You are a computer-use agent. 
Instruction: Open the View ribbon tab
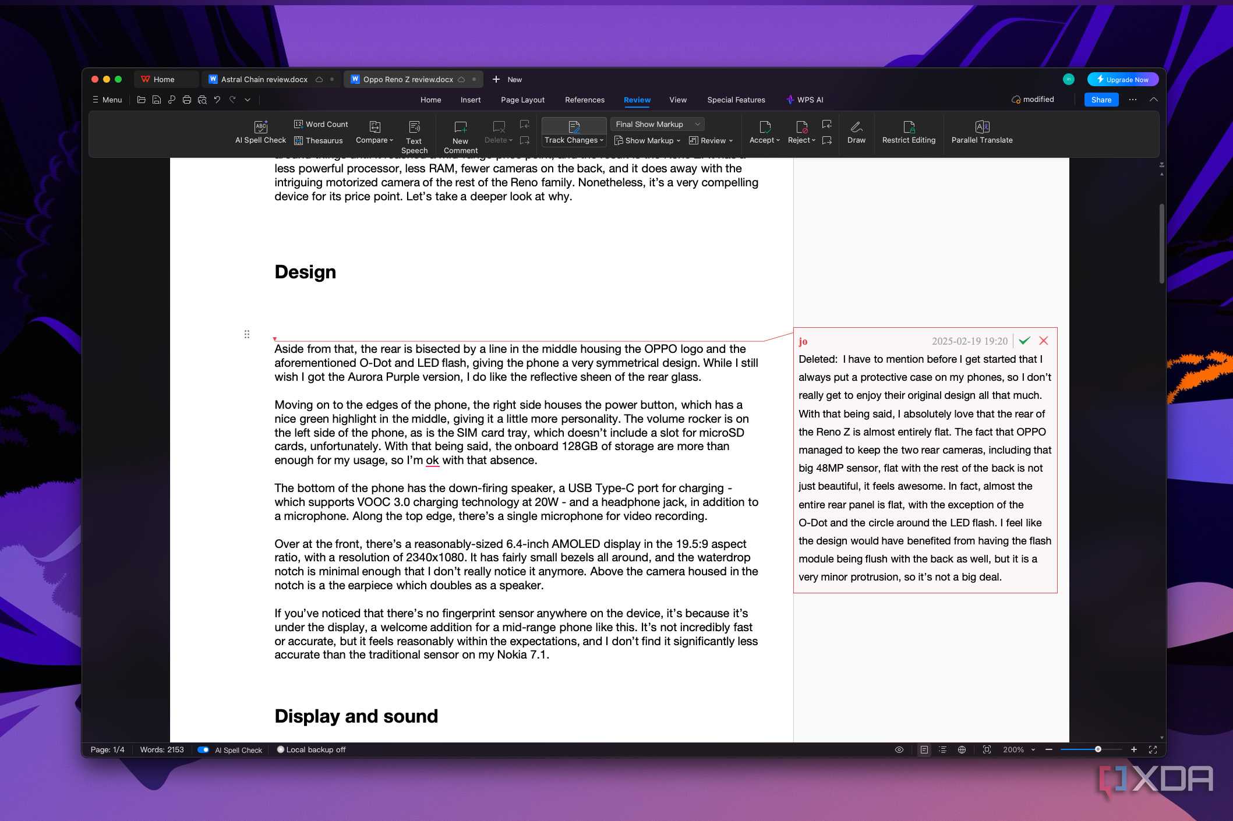(678, 100)
